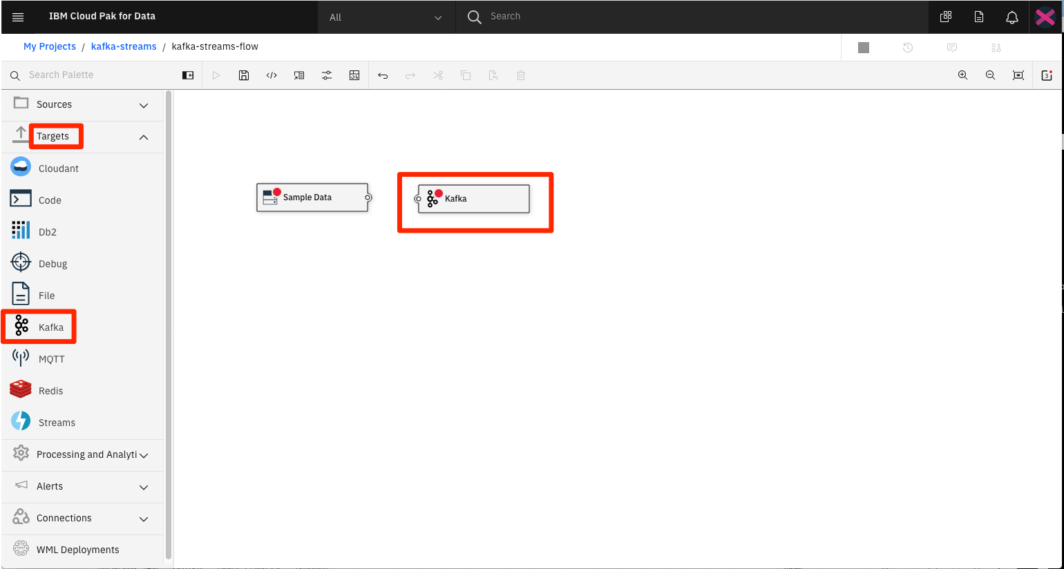Screen dimensions: 1064x569
Task: Go to My Projects breadcrumb link
Action: coord(50,46)
